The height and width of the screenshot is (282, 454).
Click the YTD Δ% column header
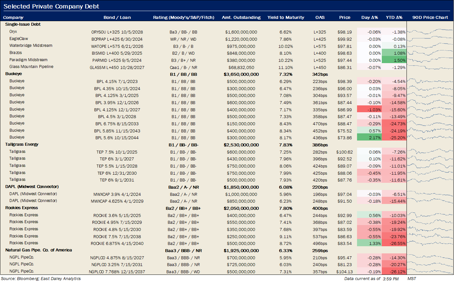tap(394, 18)
